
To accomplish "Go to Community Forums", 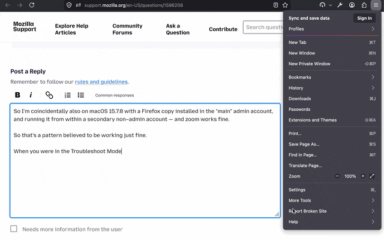I will tap(127, 29).
